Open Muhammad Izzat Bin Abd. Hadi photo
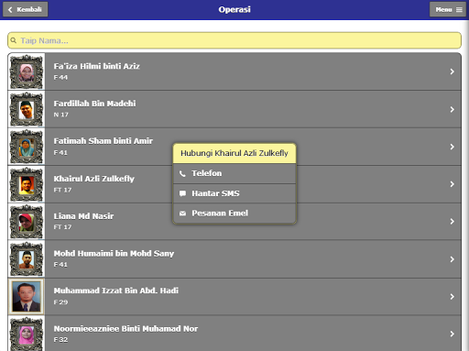This screenshot has width=469, height=351. 27,297
